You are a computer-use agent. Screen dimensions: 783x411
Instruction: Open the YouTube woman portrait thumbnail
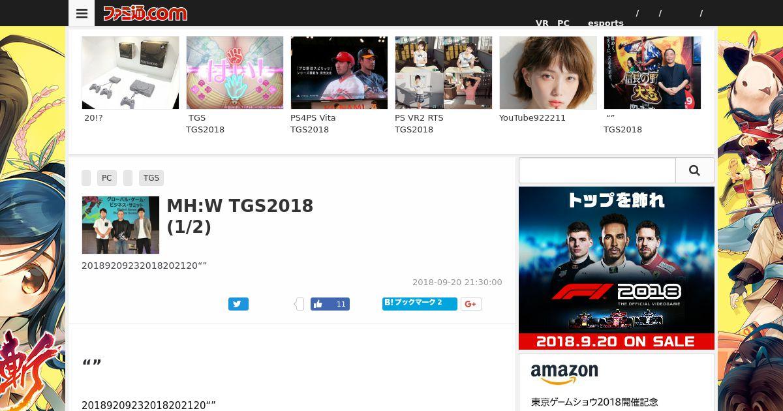click(548, 72)
